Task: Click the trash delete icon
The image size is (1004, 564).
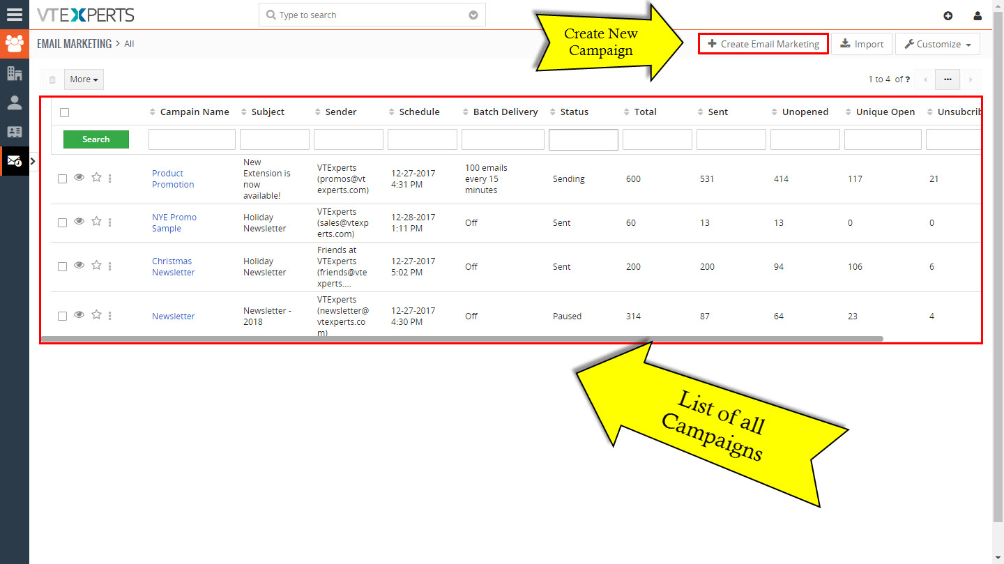Action: tap(52, 79)
